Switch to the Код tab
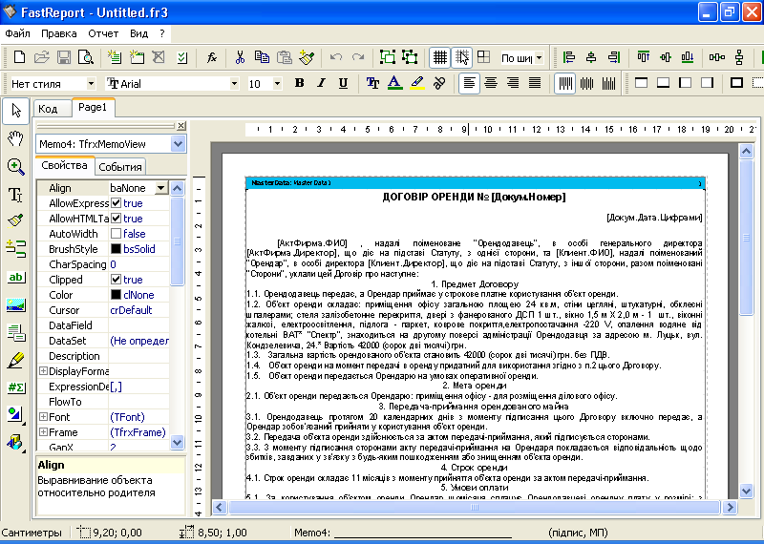 tap(48, 109)
